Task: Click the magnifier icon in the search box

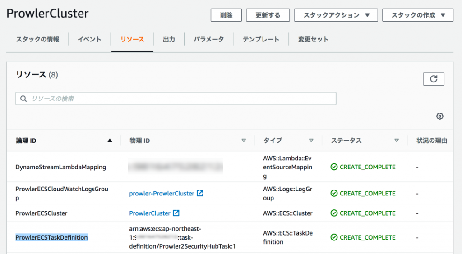Action: (23, 99)
